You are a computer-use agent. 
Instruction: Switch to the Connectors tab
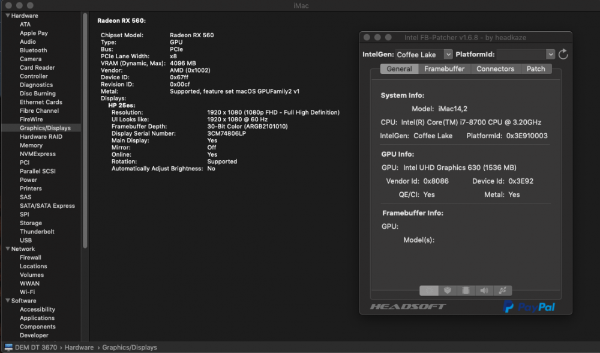click(x=495, y=69)
